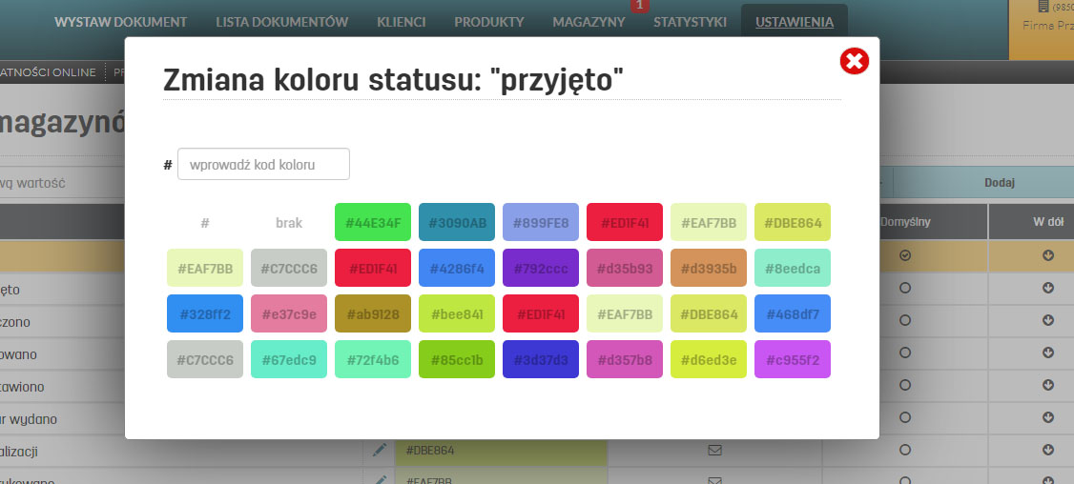The height and width of the screenshot is (484, 1074).
Task: Pick the blue #328ff2 swatch
Action: [205, 313]
